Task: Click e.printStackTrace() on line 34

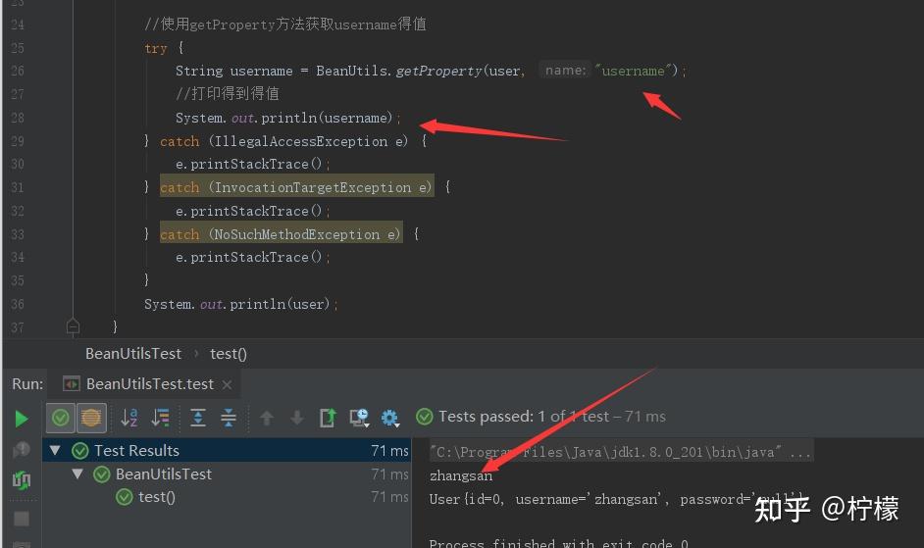Action: click(253, 257)
